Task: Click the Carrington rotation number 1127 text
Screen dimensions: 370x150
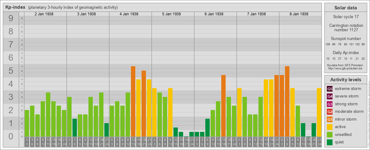Action: click(346, 27)
